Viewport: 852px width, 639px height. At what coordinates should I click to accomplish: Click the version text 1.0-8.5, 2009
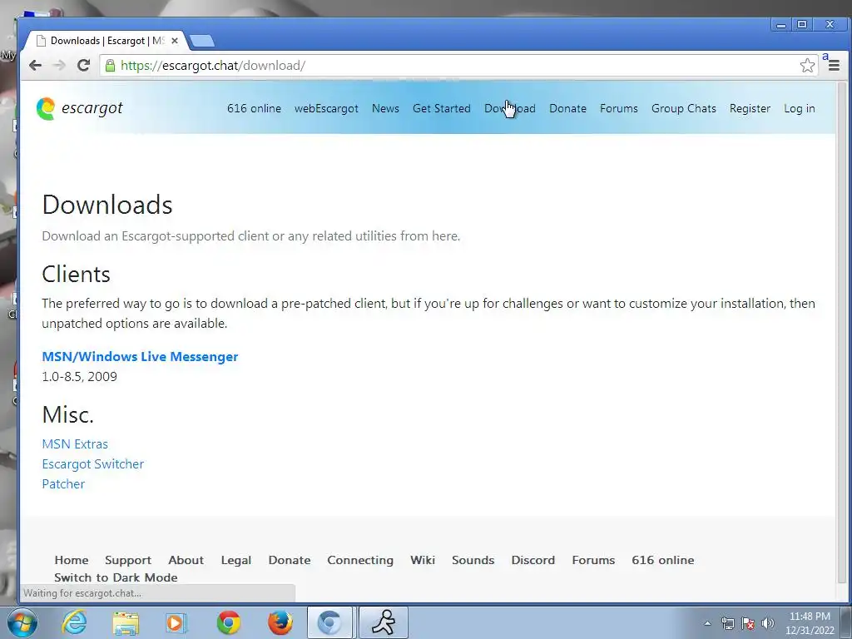tap(79, 377)
